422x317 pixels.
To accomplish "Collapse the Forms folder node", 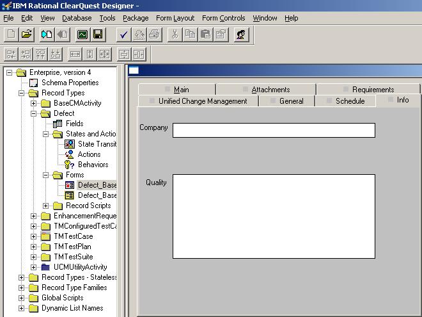I will [x=46, y=175].
